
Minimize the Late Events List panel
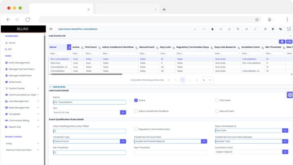coord(290,36)
